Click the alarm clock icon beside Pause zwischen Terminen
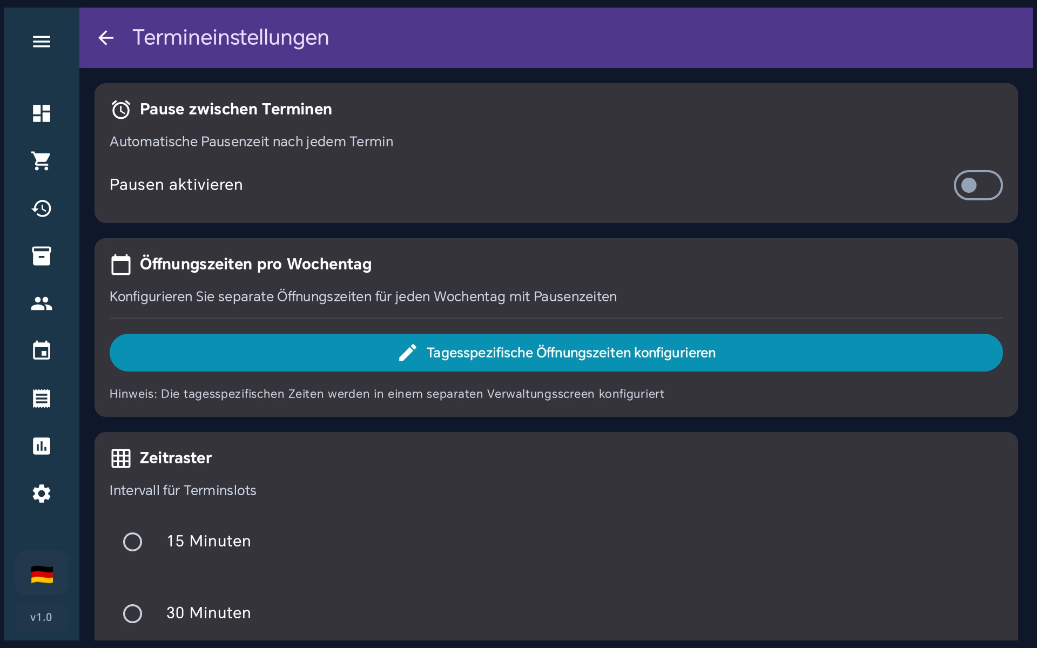 pyautogui.click(x=121, y=109)
